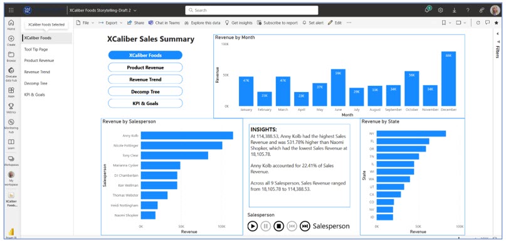Click the blue XCaliber Foods navigation button

pyautogui.click(x=145, y=55)
